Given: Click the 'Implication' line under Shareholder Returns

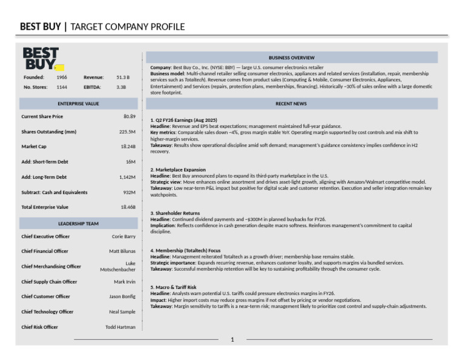Looking at the screenshot, I should (281, 228).
